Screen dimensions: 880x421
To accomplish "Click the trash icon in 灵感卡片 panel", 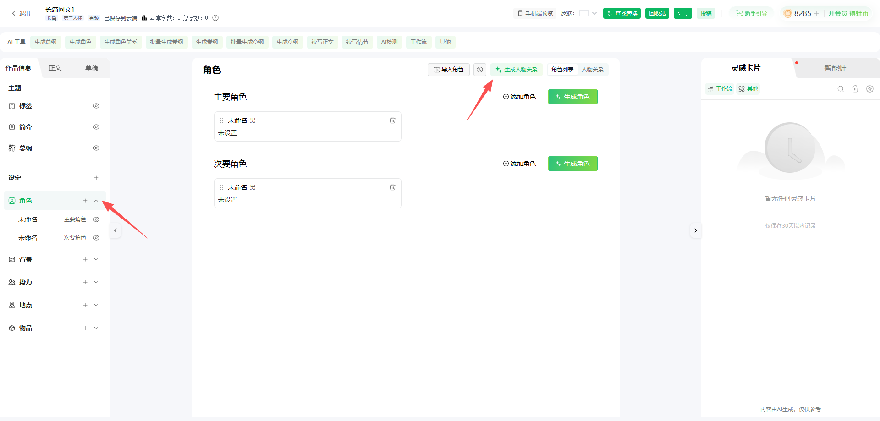I will pyautogui.click(x=855, y=89).
